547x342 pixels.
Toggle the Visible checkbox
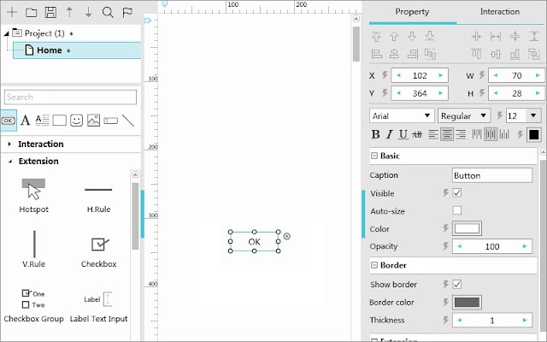click(x=457, y=192)
